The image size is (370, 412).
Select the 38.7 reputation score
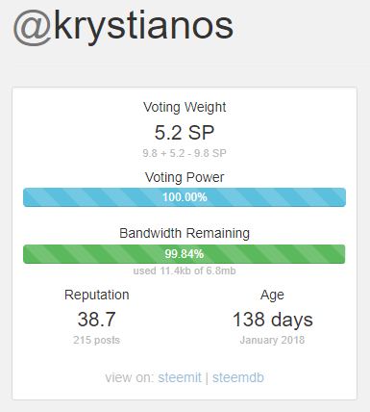[x=96, y=320]
